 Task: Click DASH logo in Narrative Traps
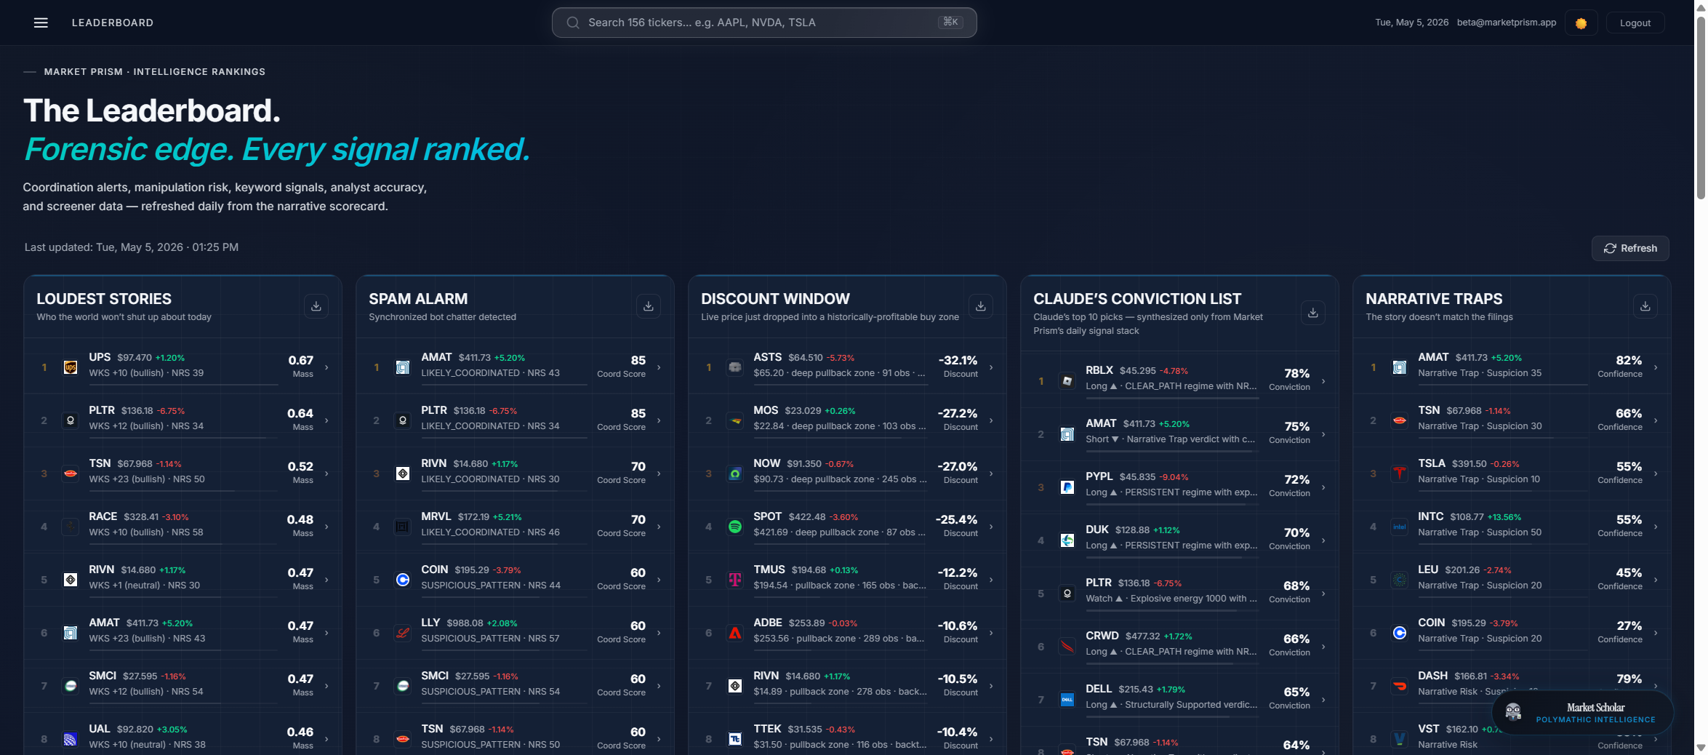point(1400,686)
